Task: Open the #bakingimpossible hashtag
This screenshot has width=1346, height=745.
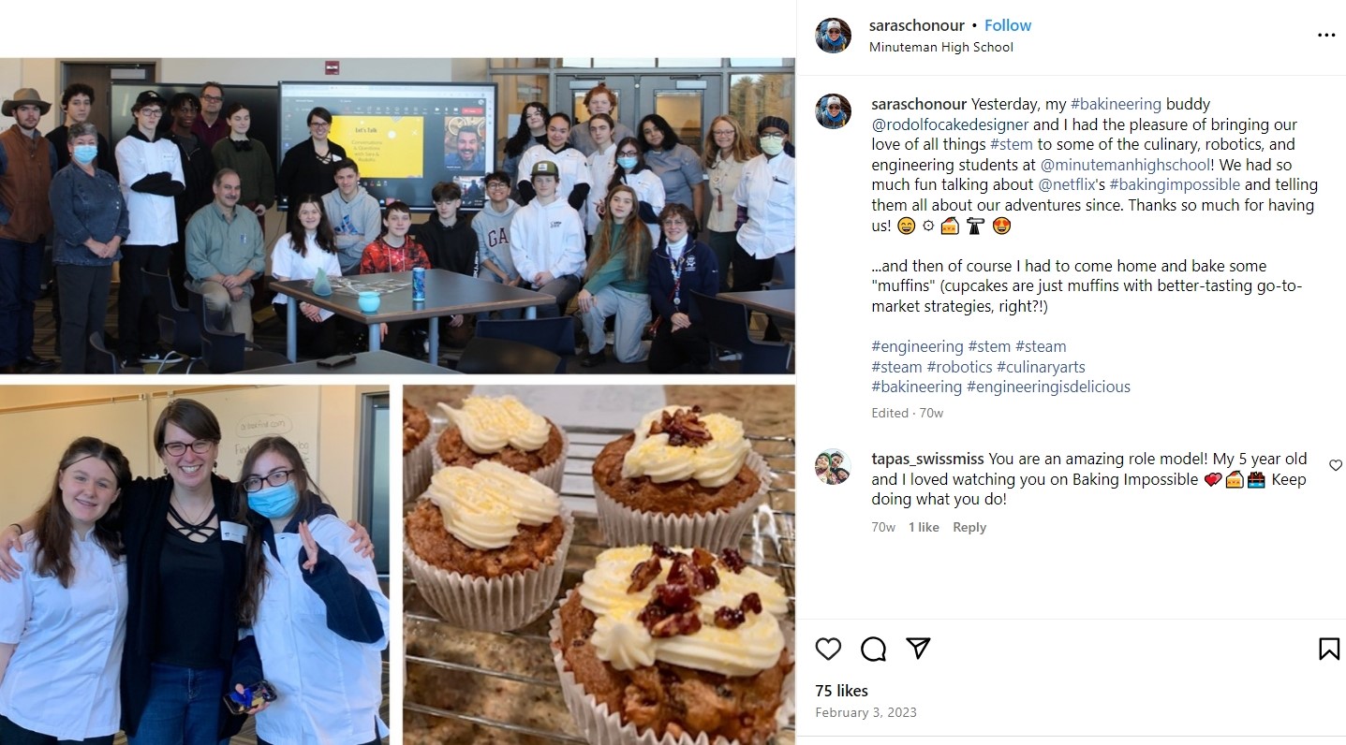Action: click(1175, 184)
